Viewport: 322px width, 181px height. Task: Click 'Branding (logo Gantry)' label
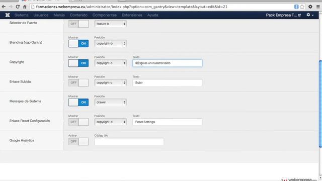[26, 42]
